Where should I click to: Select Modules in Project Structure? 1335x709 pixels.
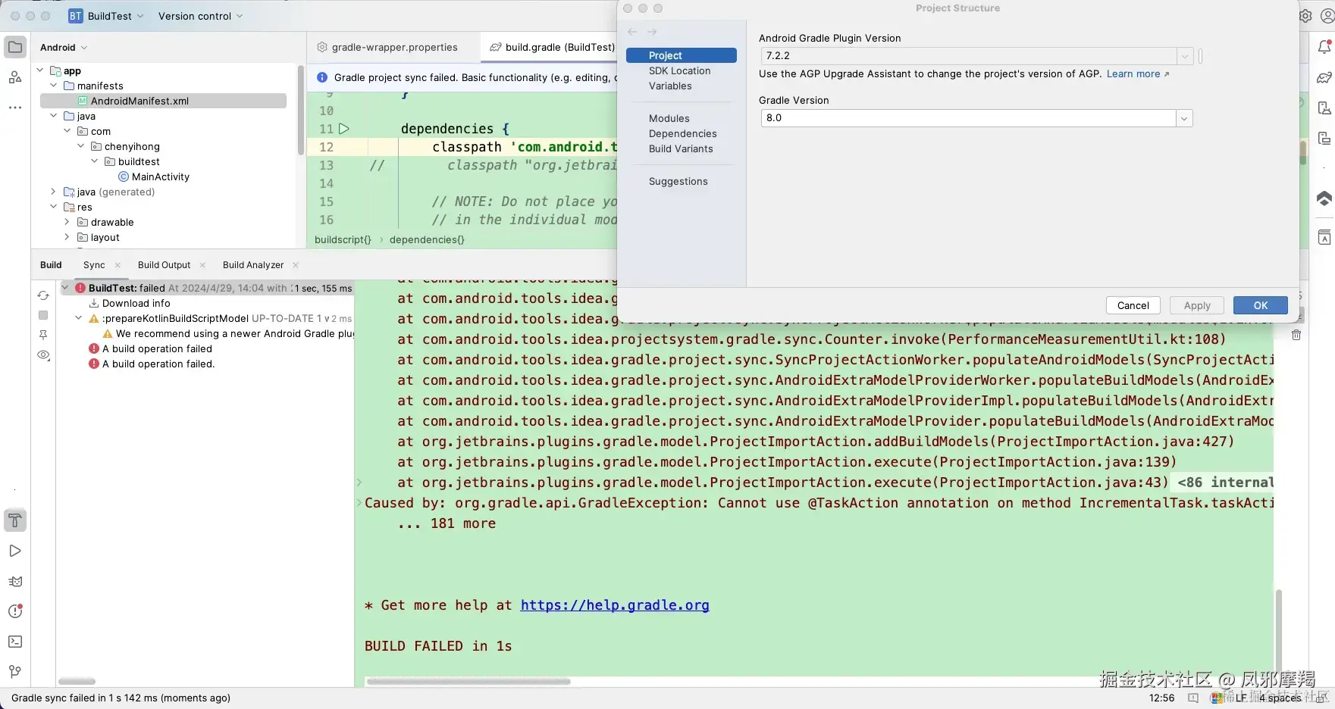tap(669, 119)
